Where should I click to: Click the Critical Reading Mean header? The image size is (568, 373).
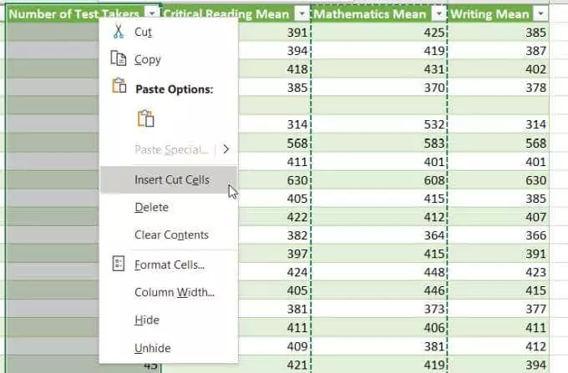click(226, 14)
